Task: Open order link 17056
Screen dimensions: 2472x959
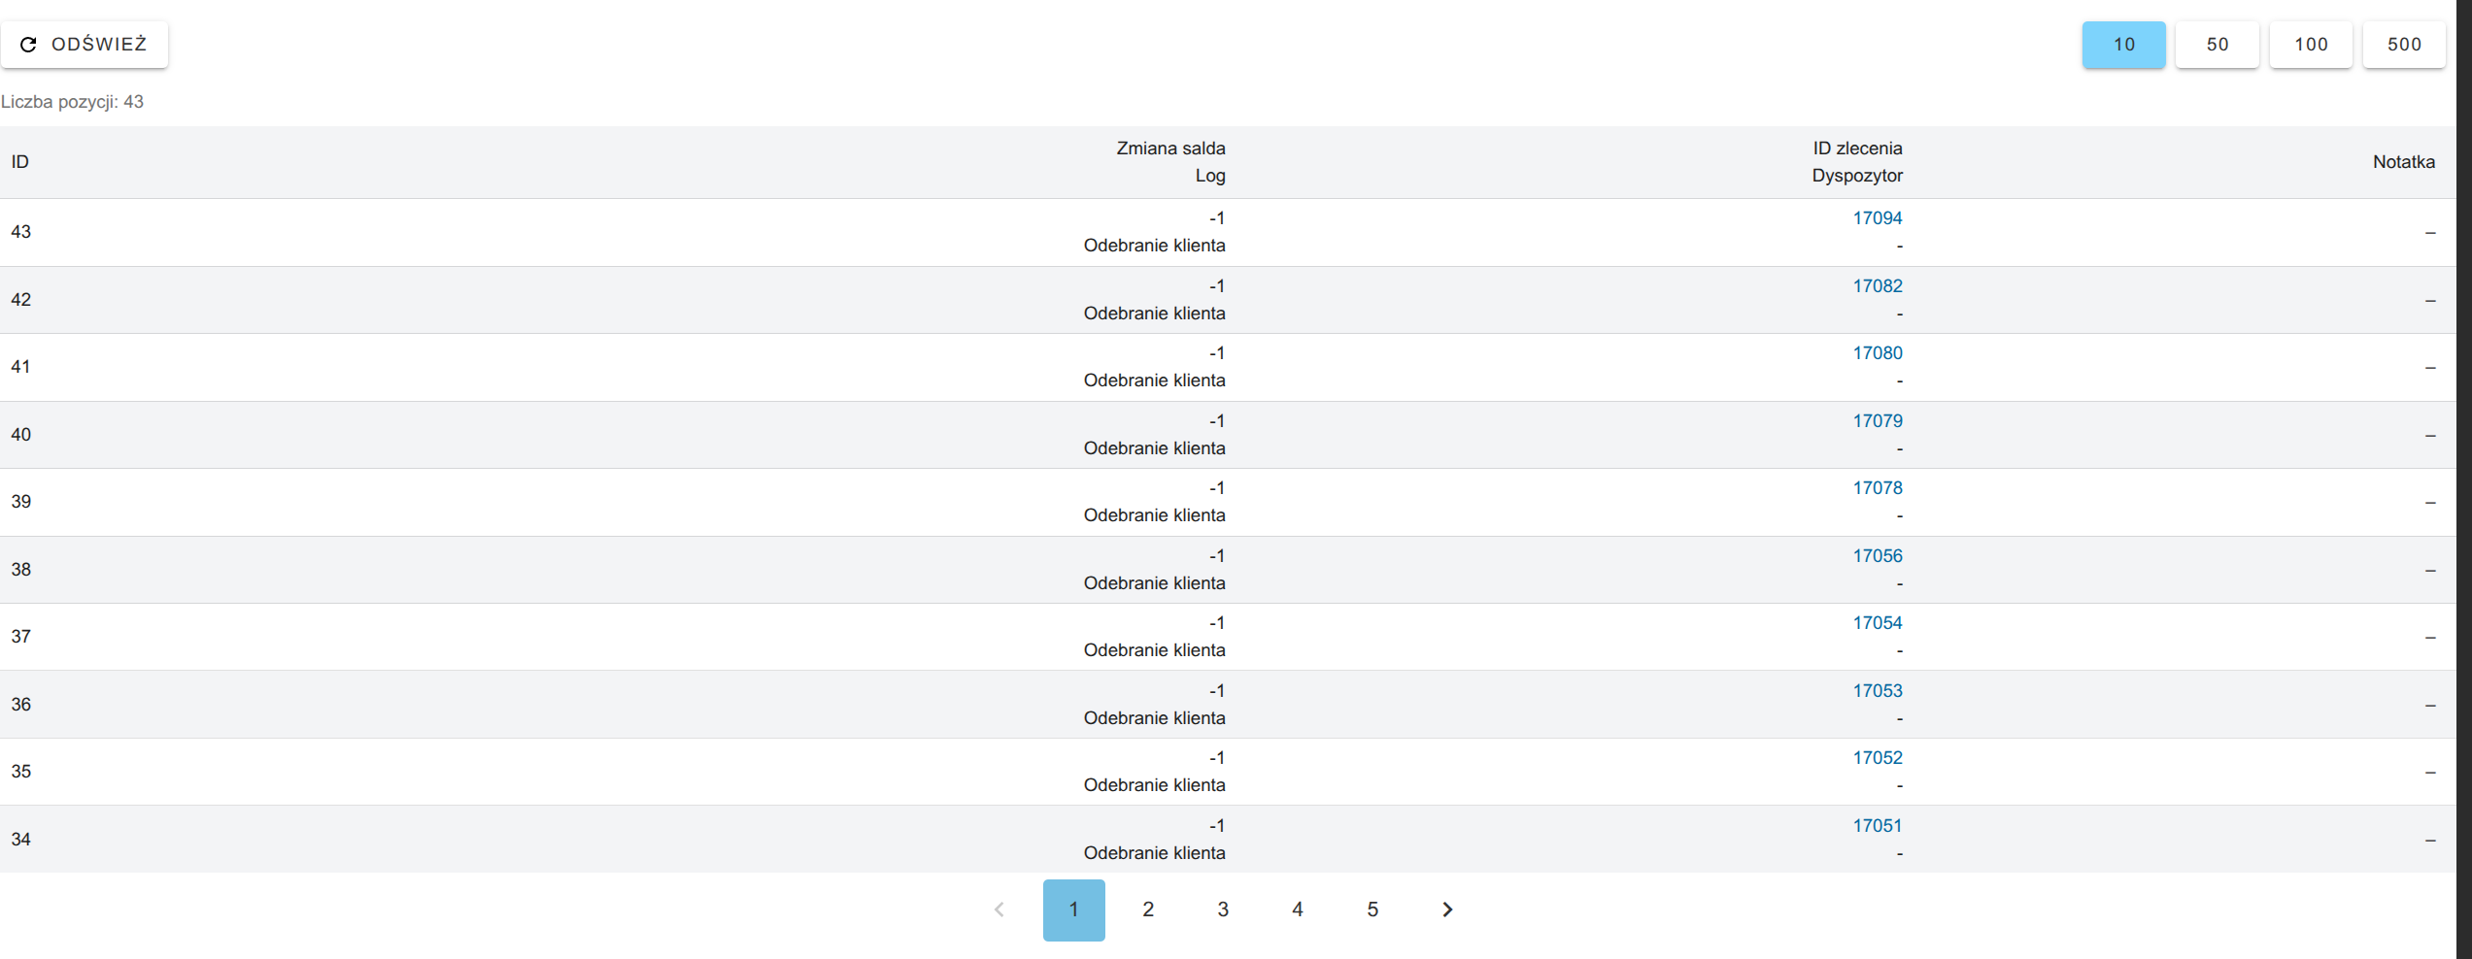Action: (x=1877, y=556)
